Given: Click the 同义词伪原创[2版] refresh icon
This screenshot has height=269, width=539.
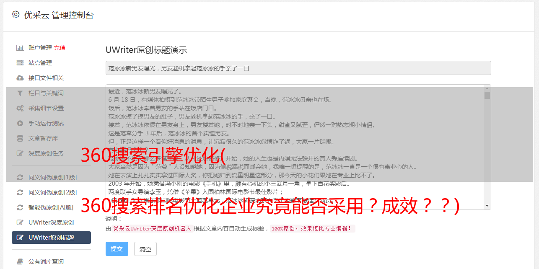Looking at the screenshot, I should (20, 192).
